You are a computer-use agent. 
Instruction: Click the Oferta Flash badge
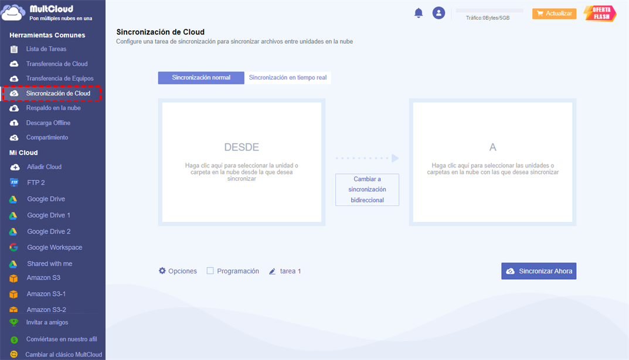click(x=600, y=13)
